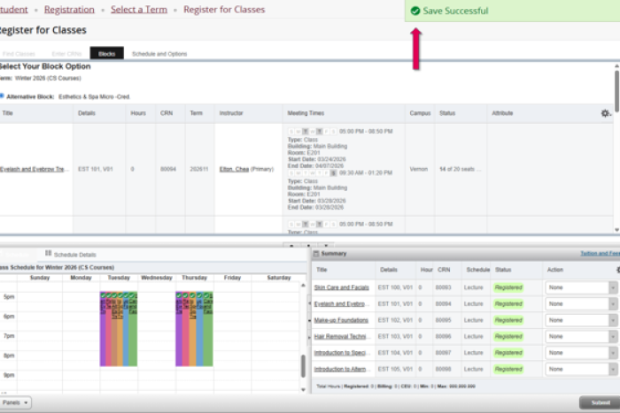Viewport: 620px width, 413px height.
Task: Click the block list vertical scrollbar thumb
Action: 616,91
